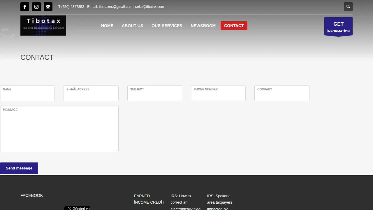Open the OUR SERVICES menu item
The width and height of the screenshot is (373, 210).
coord(167,26)
